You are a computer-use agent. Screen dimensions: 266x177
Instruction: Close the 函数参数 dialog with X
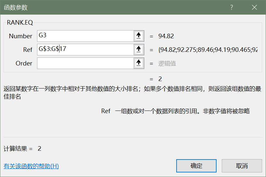point(254,7)
